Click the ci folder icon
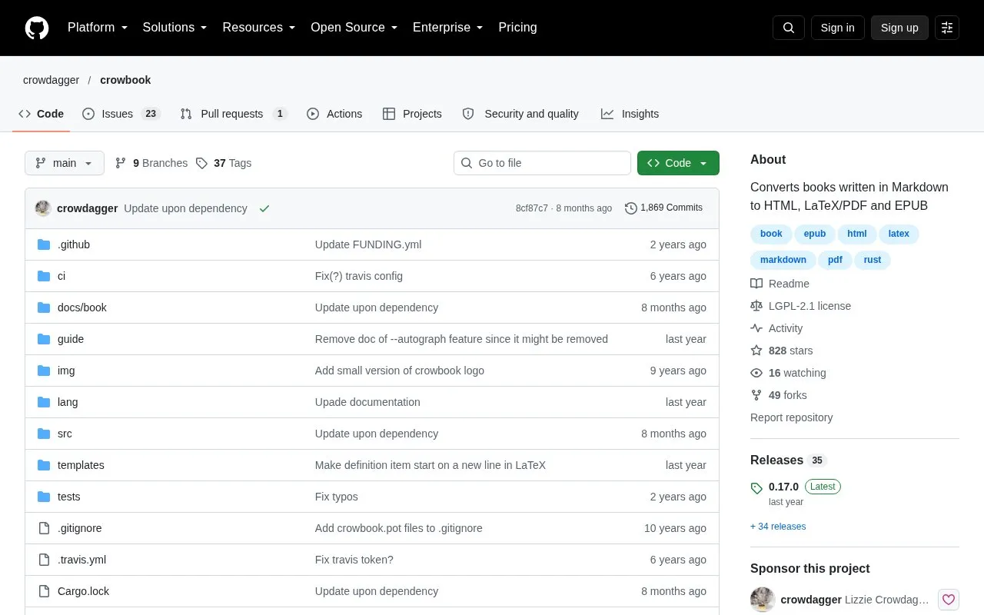The height and width of the screenshot is (615, 984). tap(44, 276)
